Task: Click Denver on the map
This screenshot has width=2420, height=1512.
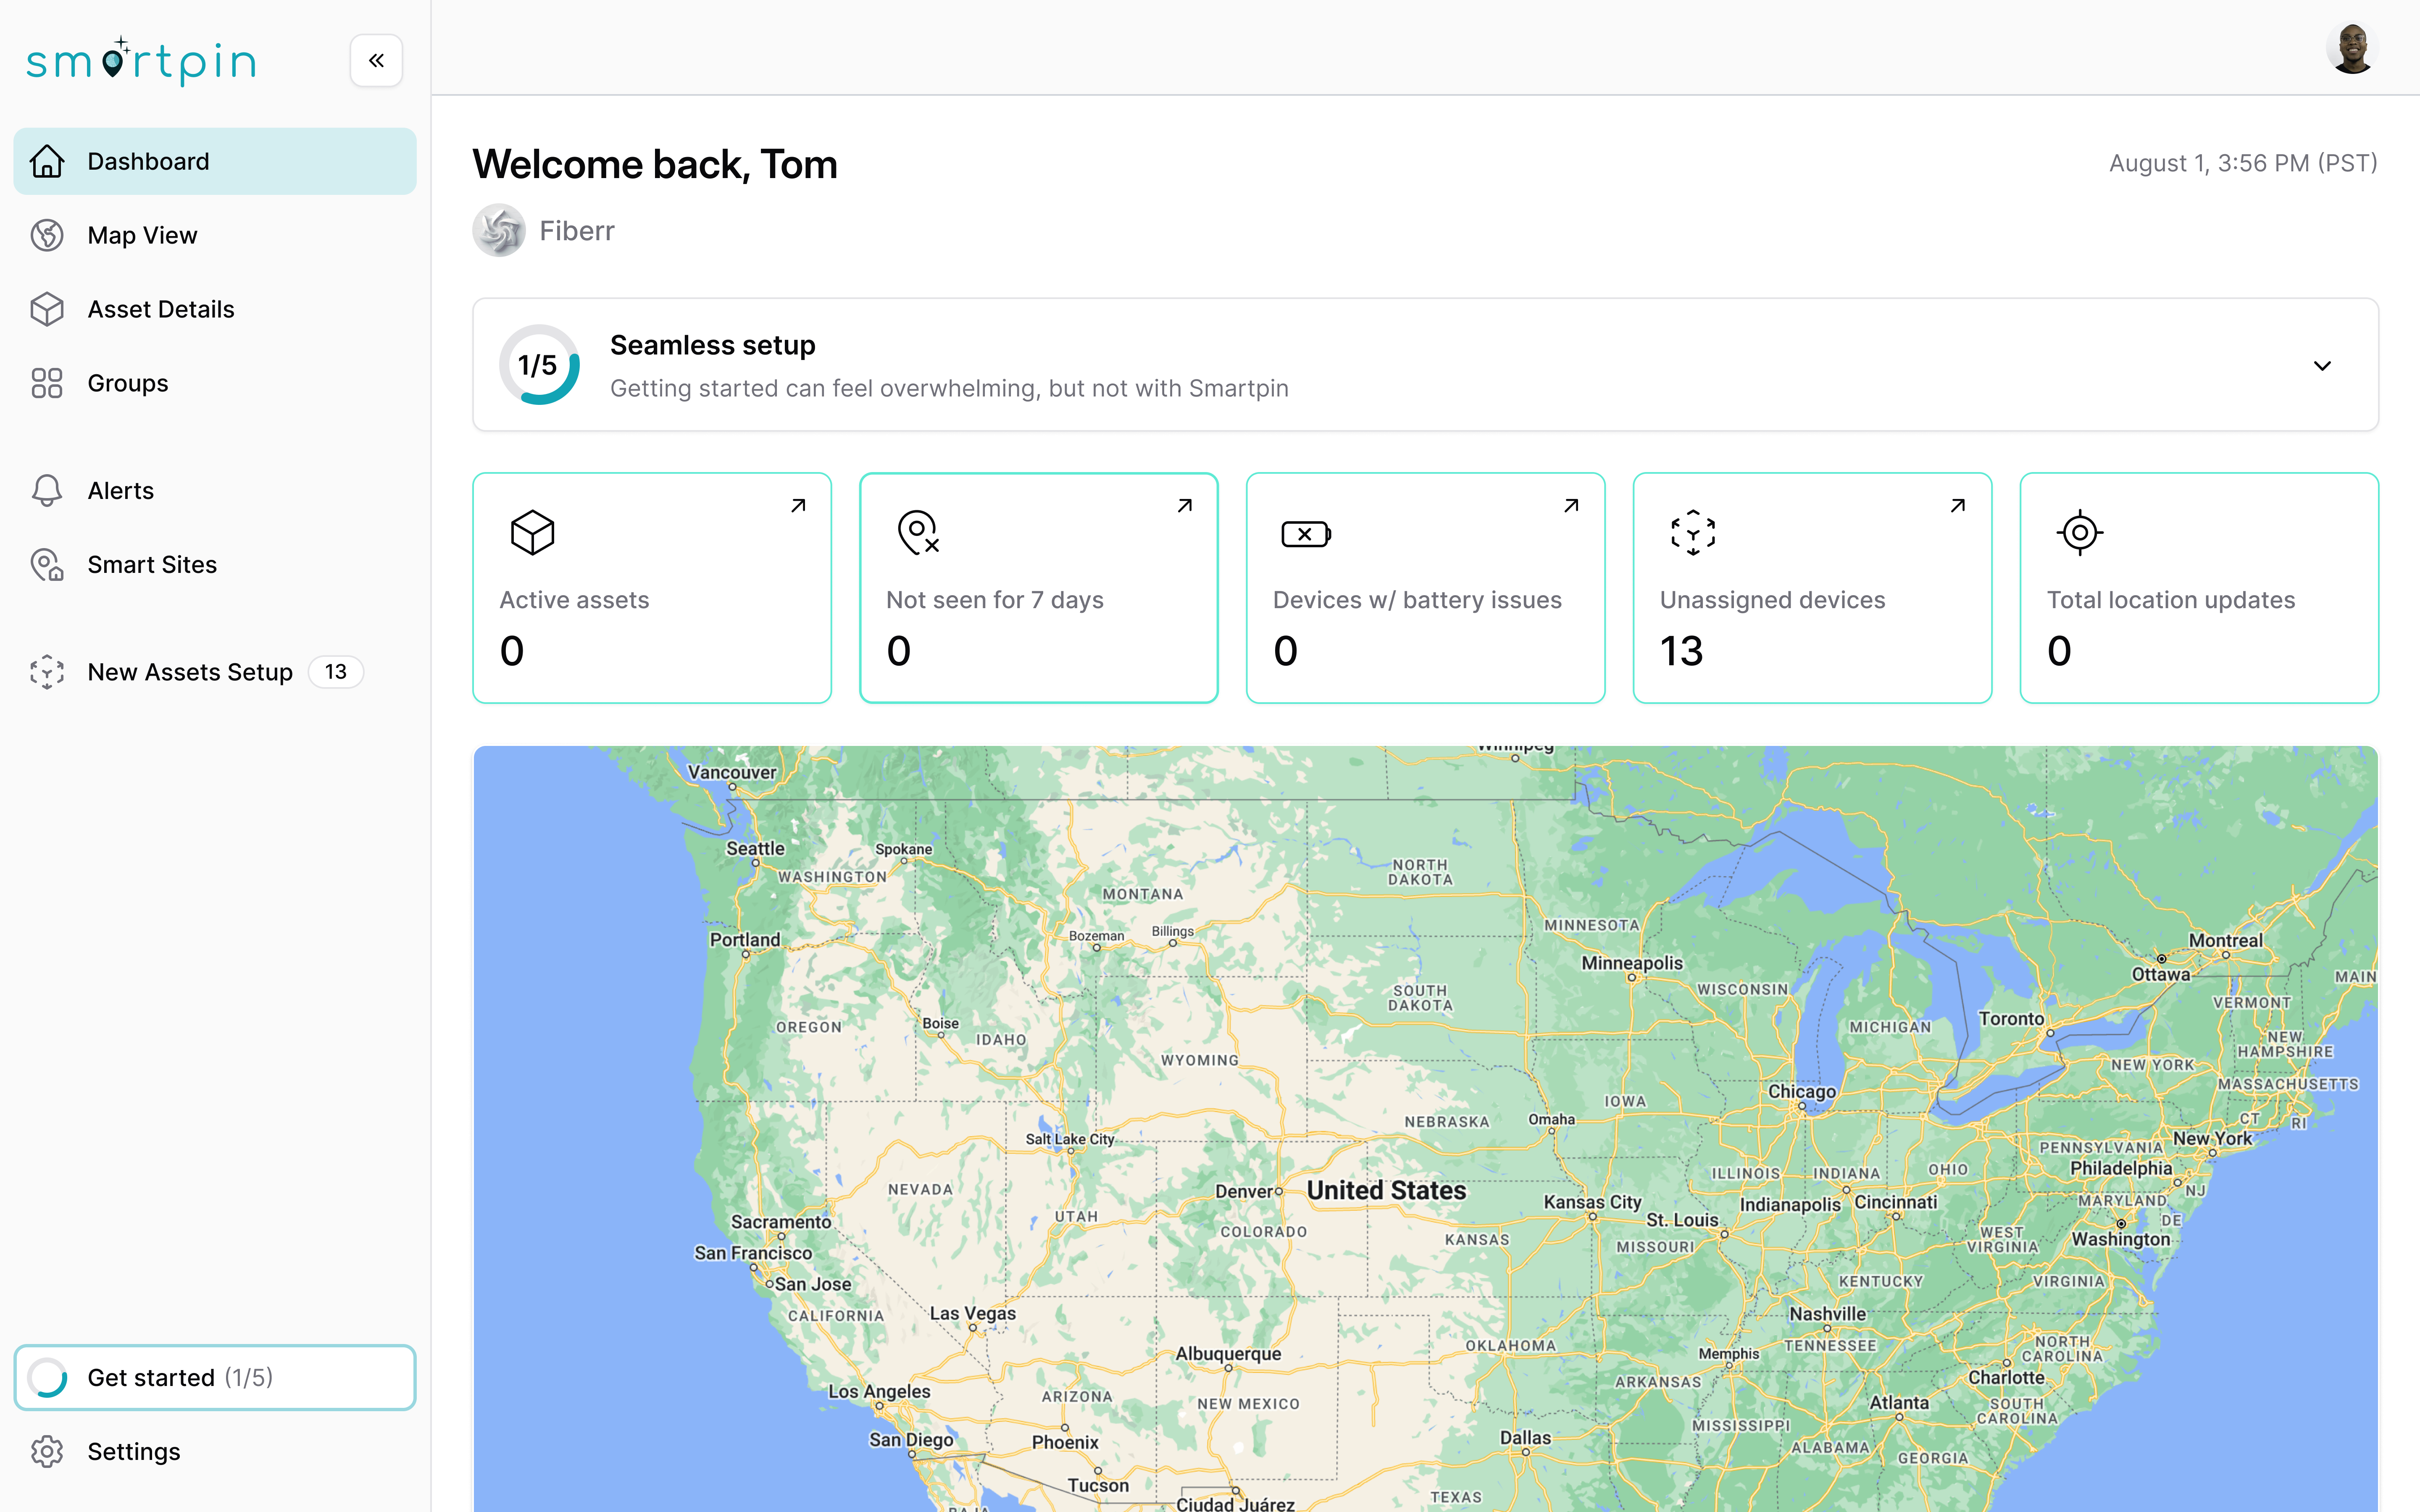Action: click(1244, 1191)
